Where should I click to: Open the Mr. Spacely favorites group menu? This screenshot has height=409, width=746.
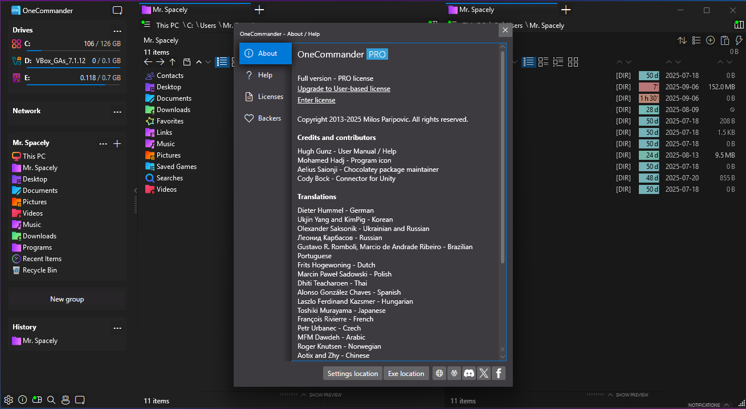pos(103,144)
